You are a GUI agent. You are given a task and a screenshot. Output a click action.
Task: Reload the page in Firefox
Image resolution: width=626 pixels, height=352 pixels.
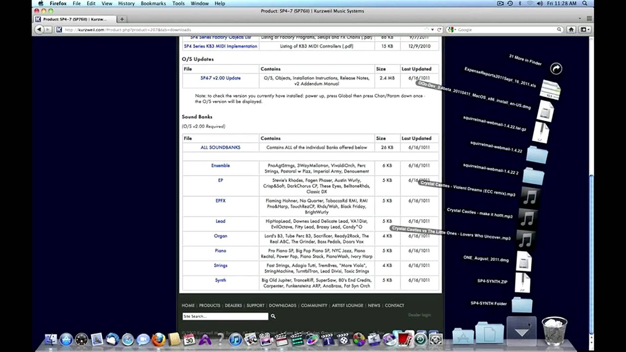point(439,29)
